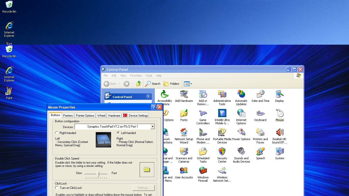Open Forward button history dropdown arrow
This screenshot has height=196, width=349.
[x=132, y=84]
